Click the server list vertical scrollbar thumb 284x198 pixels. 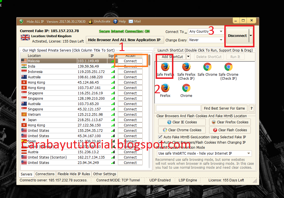pos(149,60)
